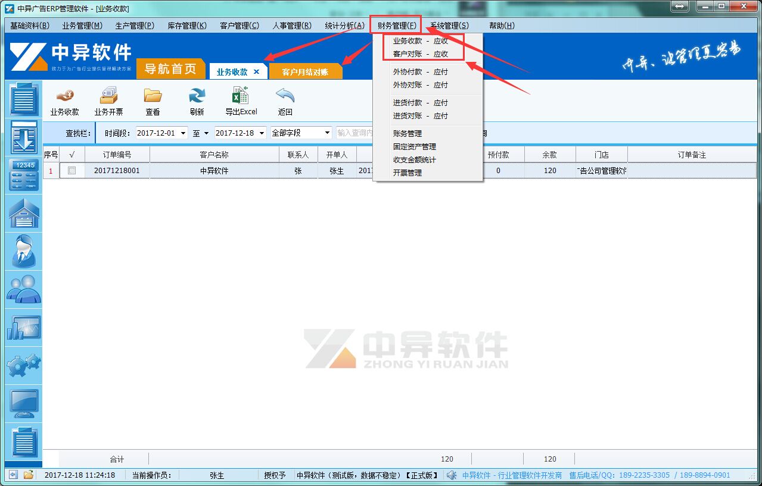Open the chart statistics sidebar icon
The height and width of the screenshot is (486, 762).
(x=24, y=328)
